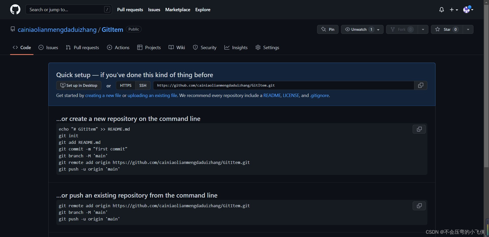Open the Projects tab
Image resolution: width=489 pixels, height=237 pixels.
point(149,48)
